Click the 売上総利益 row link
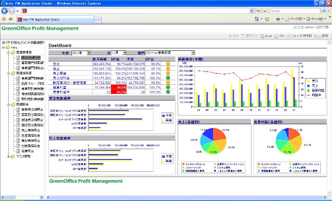This screenshot has height=201, width=332. [x=61, y=78]
